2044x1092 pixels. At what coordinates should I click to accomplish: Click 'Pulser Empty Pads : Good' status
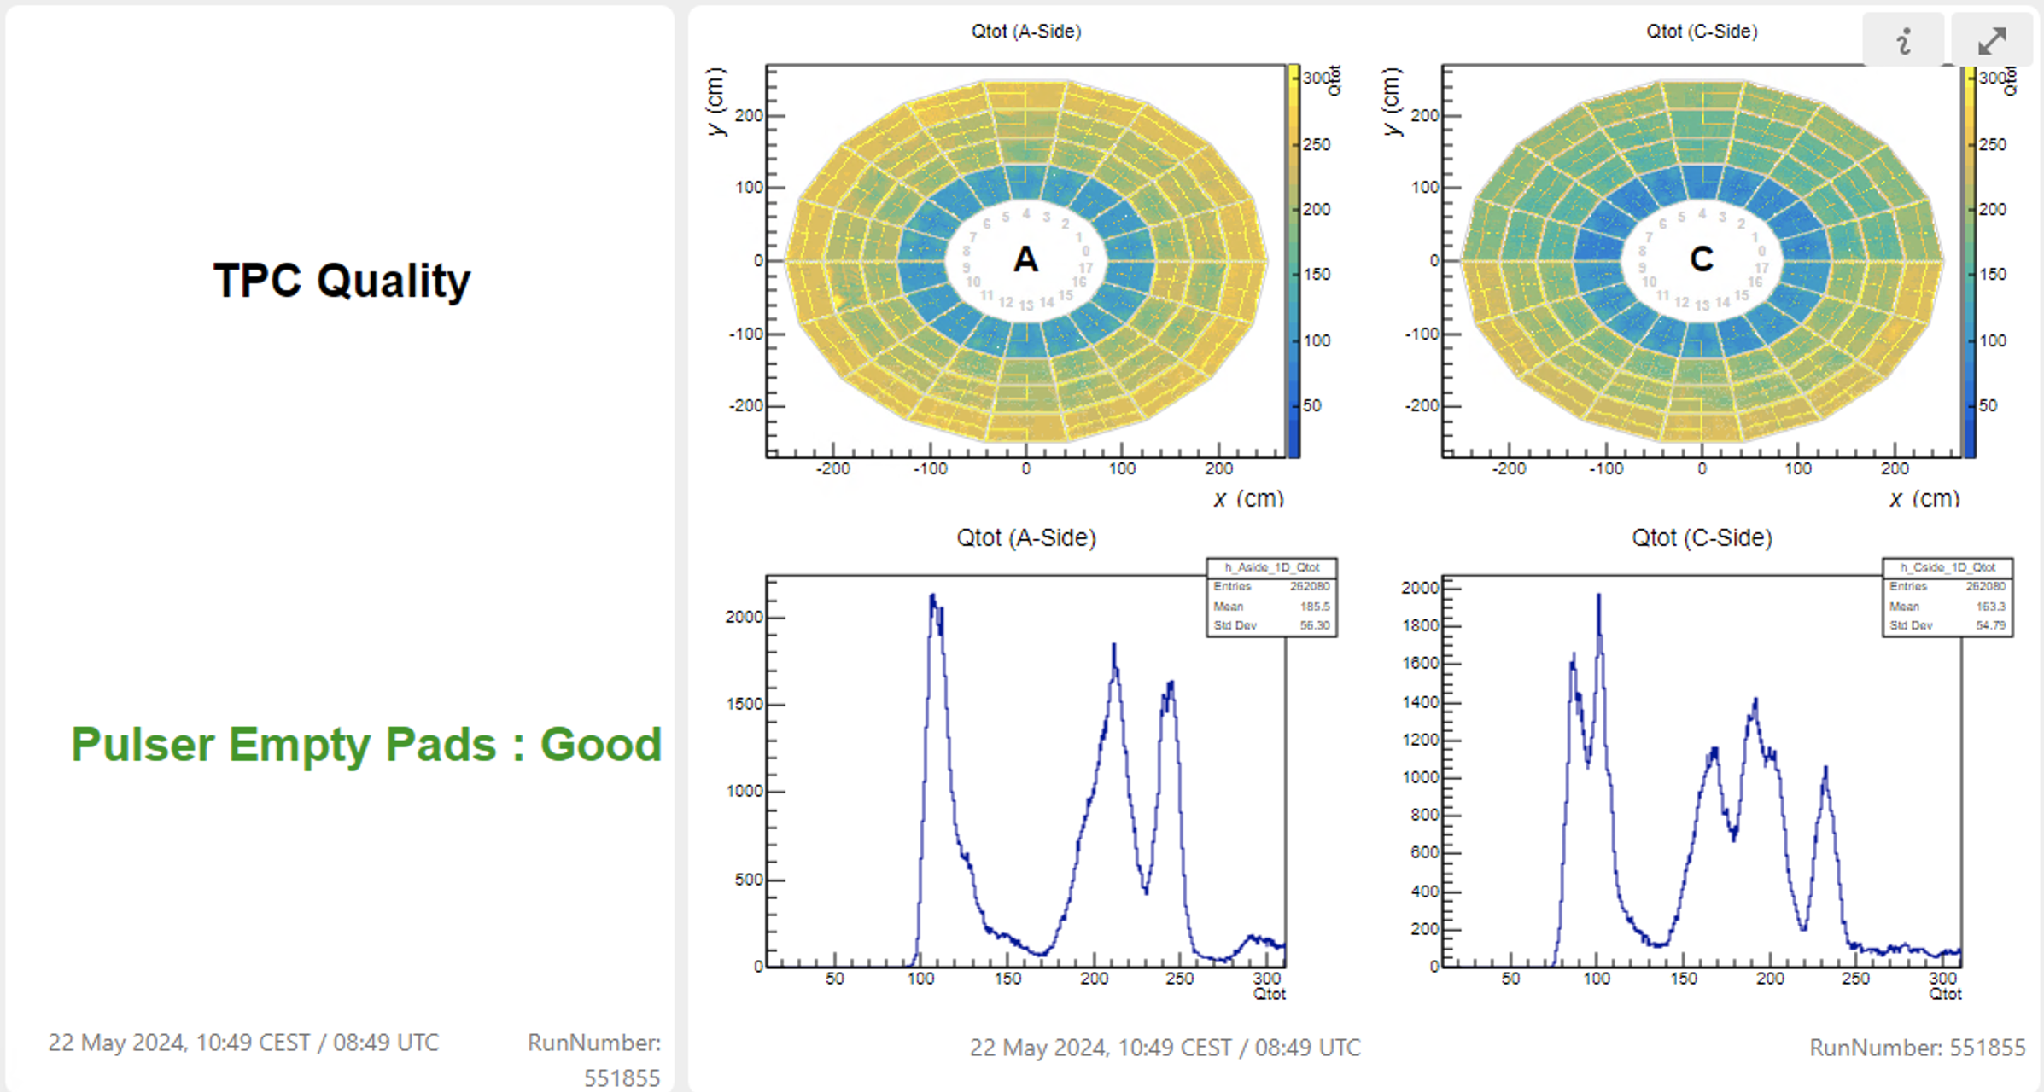366,744
